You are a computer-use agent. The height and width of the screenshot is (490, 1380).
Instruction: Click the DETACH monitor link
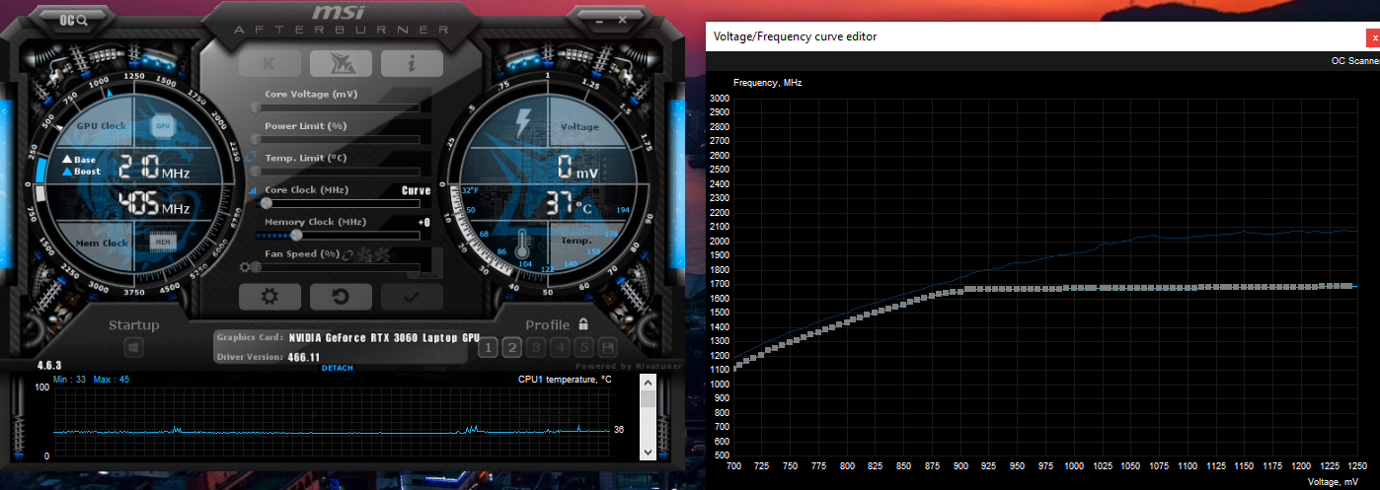tap(337, 368)
